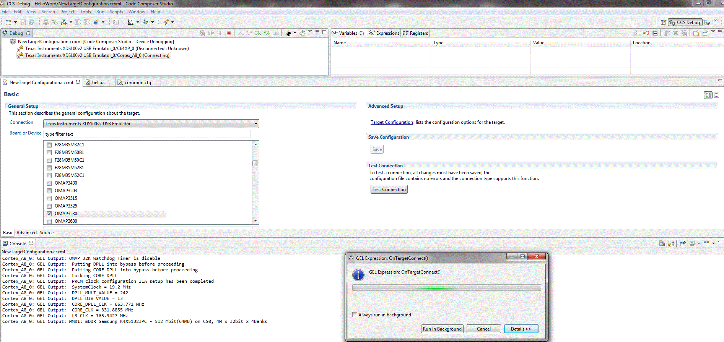Select the OMAP3503 checkbox
Image resolution: width=724 pixels, height=342 pixels.
[x=49, y=191]
